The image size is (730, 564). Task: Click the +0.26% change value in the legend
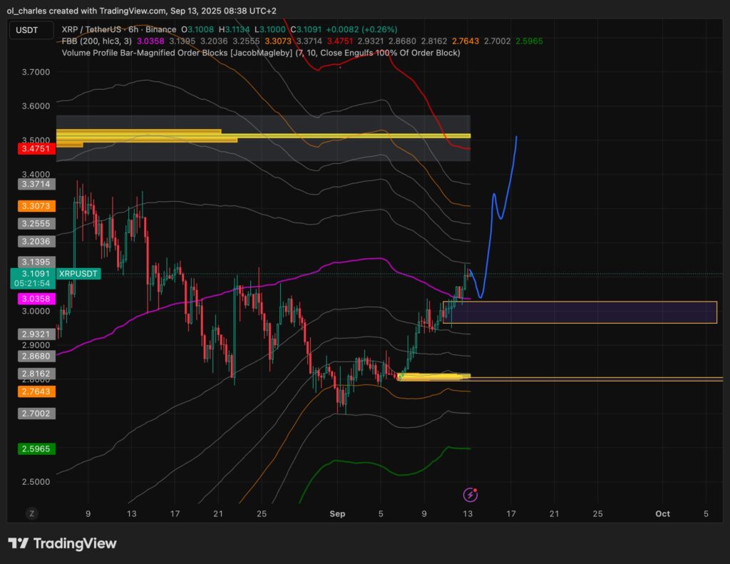tap(379, 29)
